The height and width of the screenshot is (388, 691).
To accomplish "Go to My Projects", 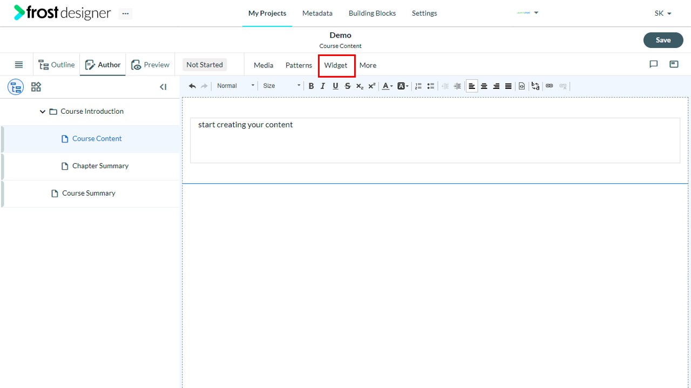I will tap(267, 13).
